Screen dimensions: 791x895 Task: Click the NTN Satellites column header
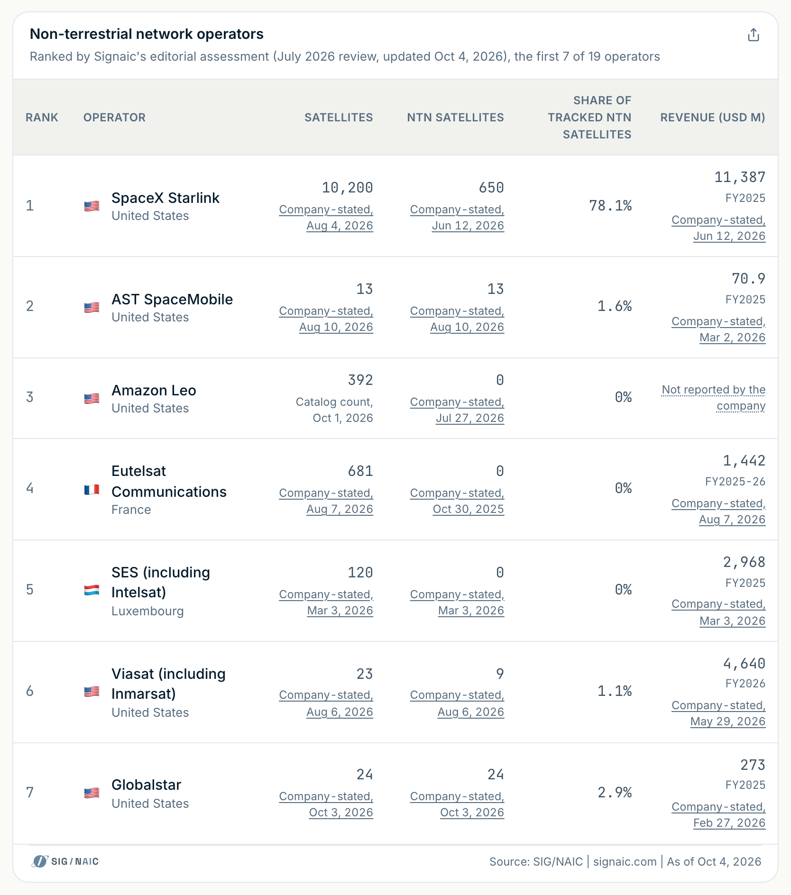455,118
